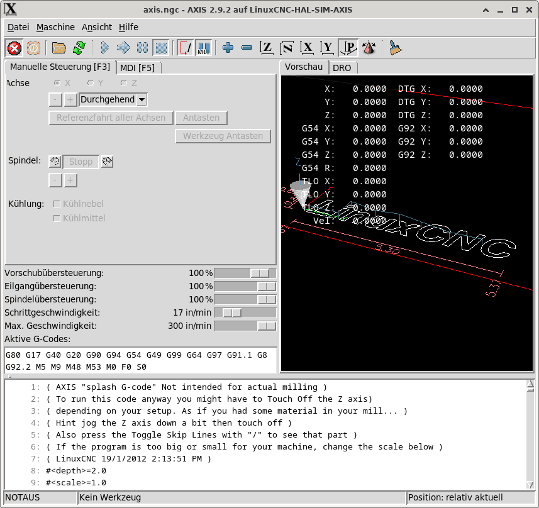This screenshot has width=539, height=508.
Task: Click the spindle Stopp button
Action: (x=81, y=162)
